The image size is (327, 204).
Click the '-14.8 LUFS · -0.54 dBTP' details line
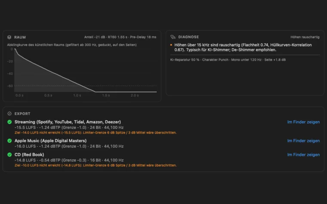69,160
